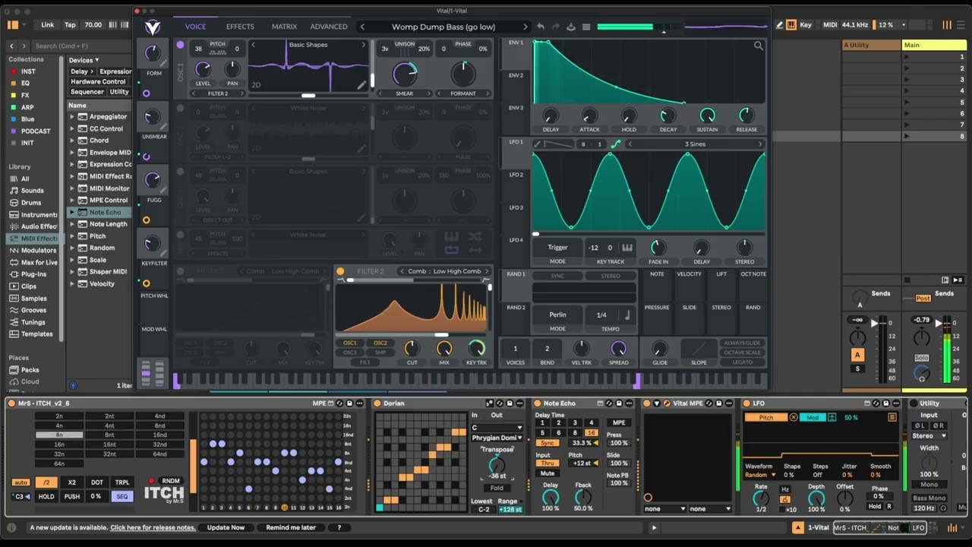Toggle the track A activator button
Screen dimensions: 972x547
[x=857, y=355]
